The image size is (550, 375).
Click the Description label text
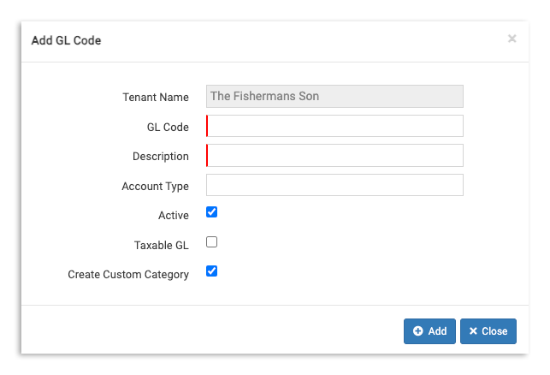(161, 157)
